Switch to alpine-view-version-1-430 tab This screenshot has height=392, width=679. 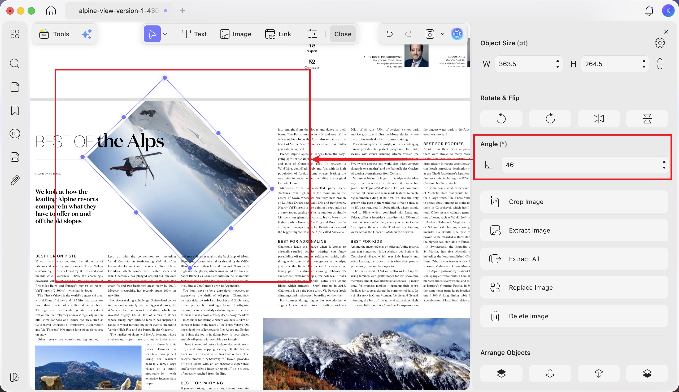pyautogui.click(x=119, y=11)
